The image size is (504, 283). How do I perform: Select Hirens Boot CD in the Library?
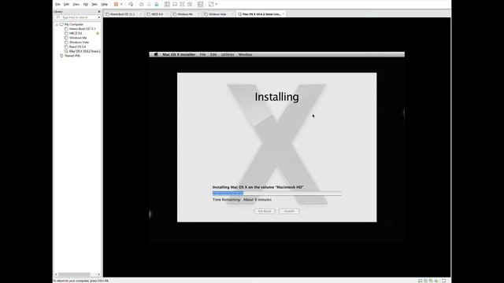tap(82, 29)
